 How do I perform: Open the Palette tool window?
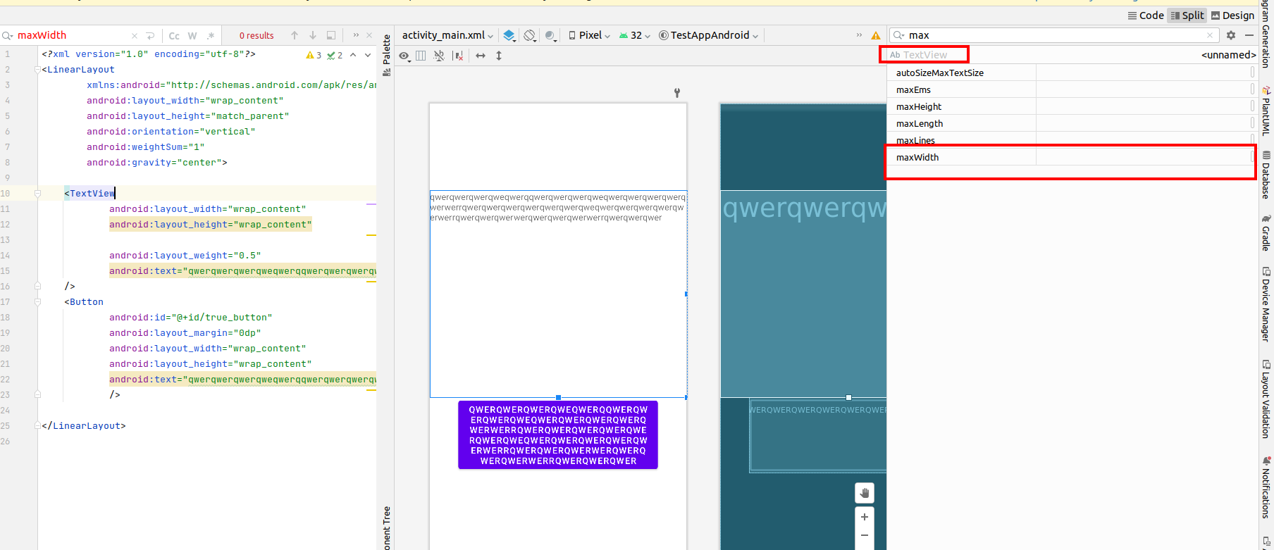click(x=386, y=55)
